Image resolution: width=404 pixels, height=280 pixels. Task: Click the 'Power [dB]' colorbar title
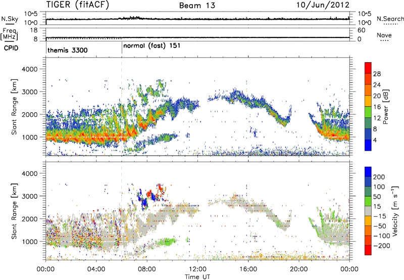386,107
